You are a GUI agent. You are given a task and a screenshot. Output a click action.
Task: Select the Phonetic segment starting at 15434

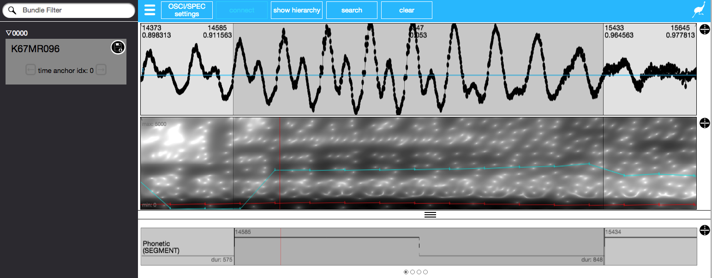coord(650,247)
